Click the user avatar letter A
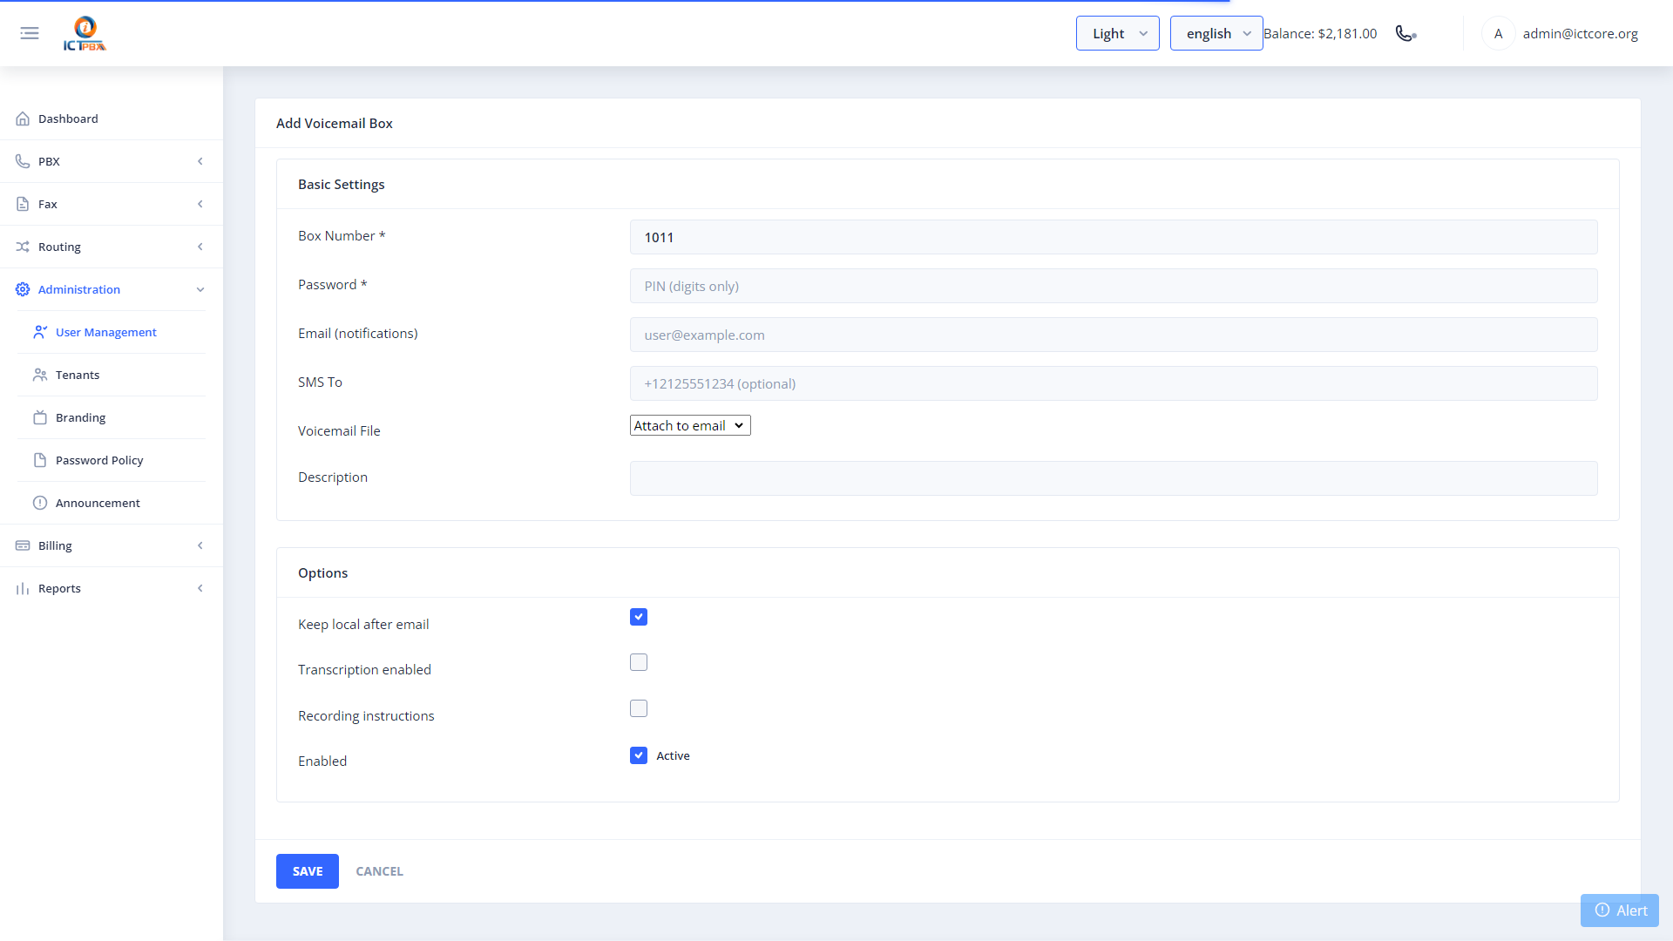The image size is (1673, 941). click(1498, 33)
